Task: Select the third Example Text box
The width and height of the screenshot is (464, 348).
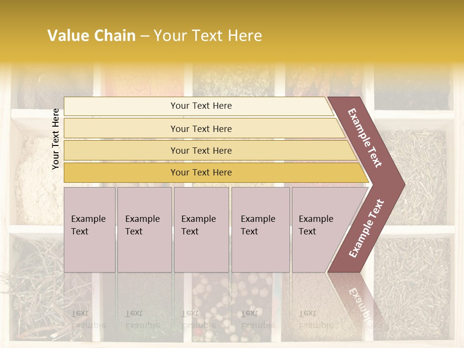Action: point(202,230)
